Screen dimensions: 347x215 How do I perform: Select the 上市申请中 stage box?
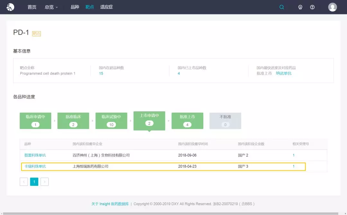(x=149, y=121)
